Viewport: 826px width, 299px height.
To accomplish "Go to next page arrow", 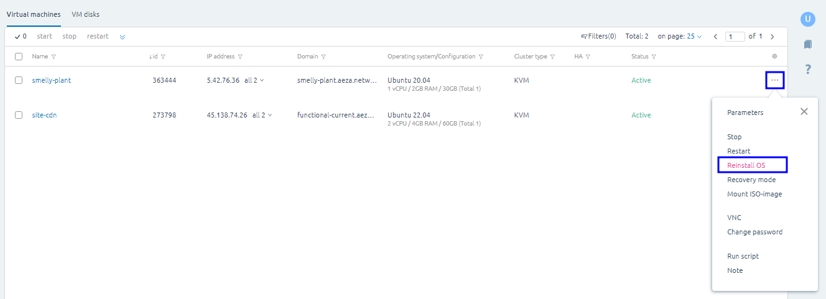I will (x=773, y=37).
